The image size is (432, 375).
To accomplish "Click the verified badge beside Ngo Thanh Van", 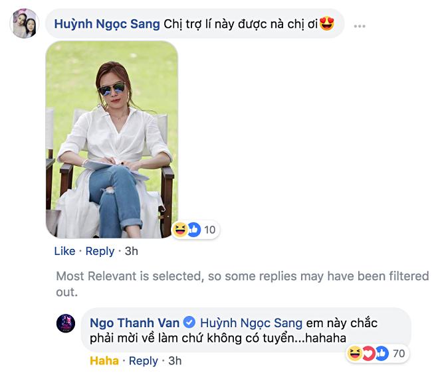I will 189,323.
